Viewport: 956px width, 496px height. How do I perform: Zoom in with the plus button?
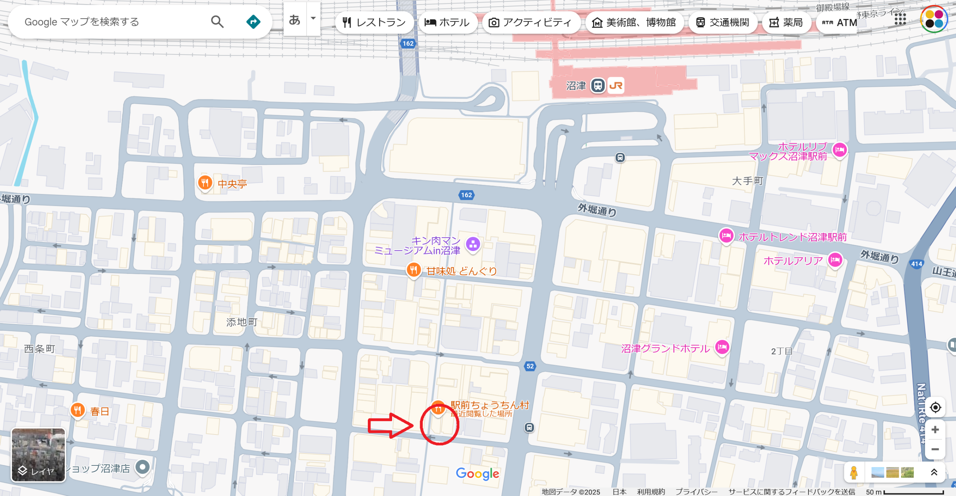[x=935, y=430]
